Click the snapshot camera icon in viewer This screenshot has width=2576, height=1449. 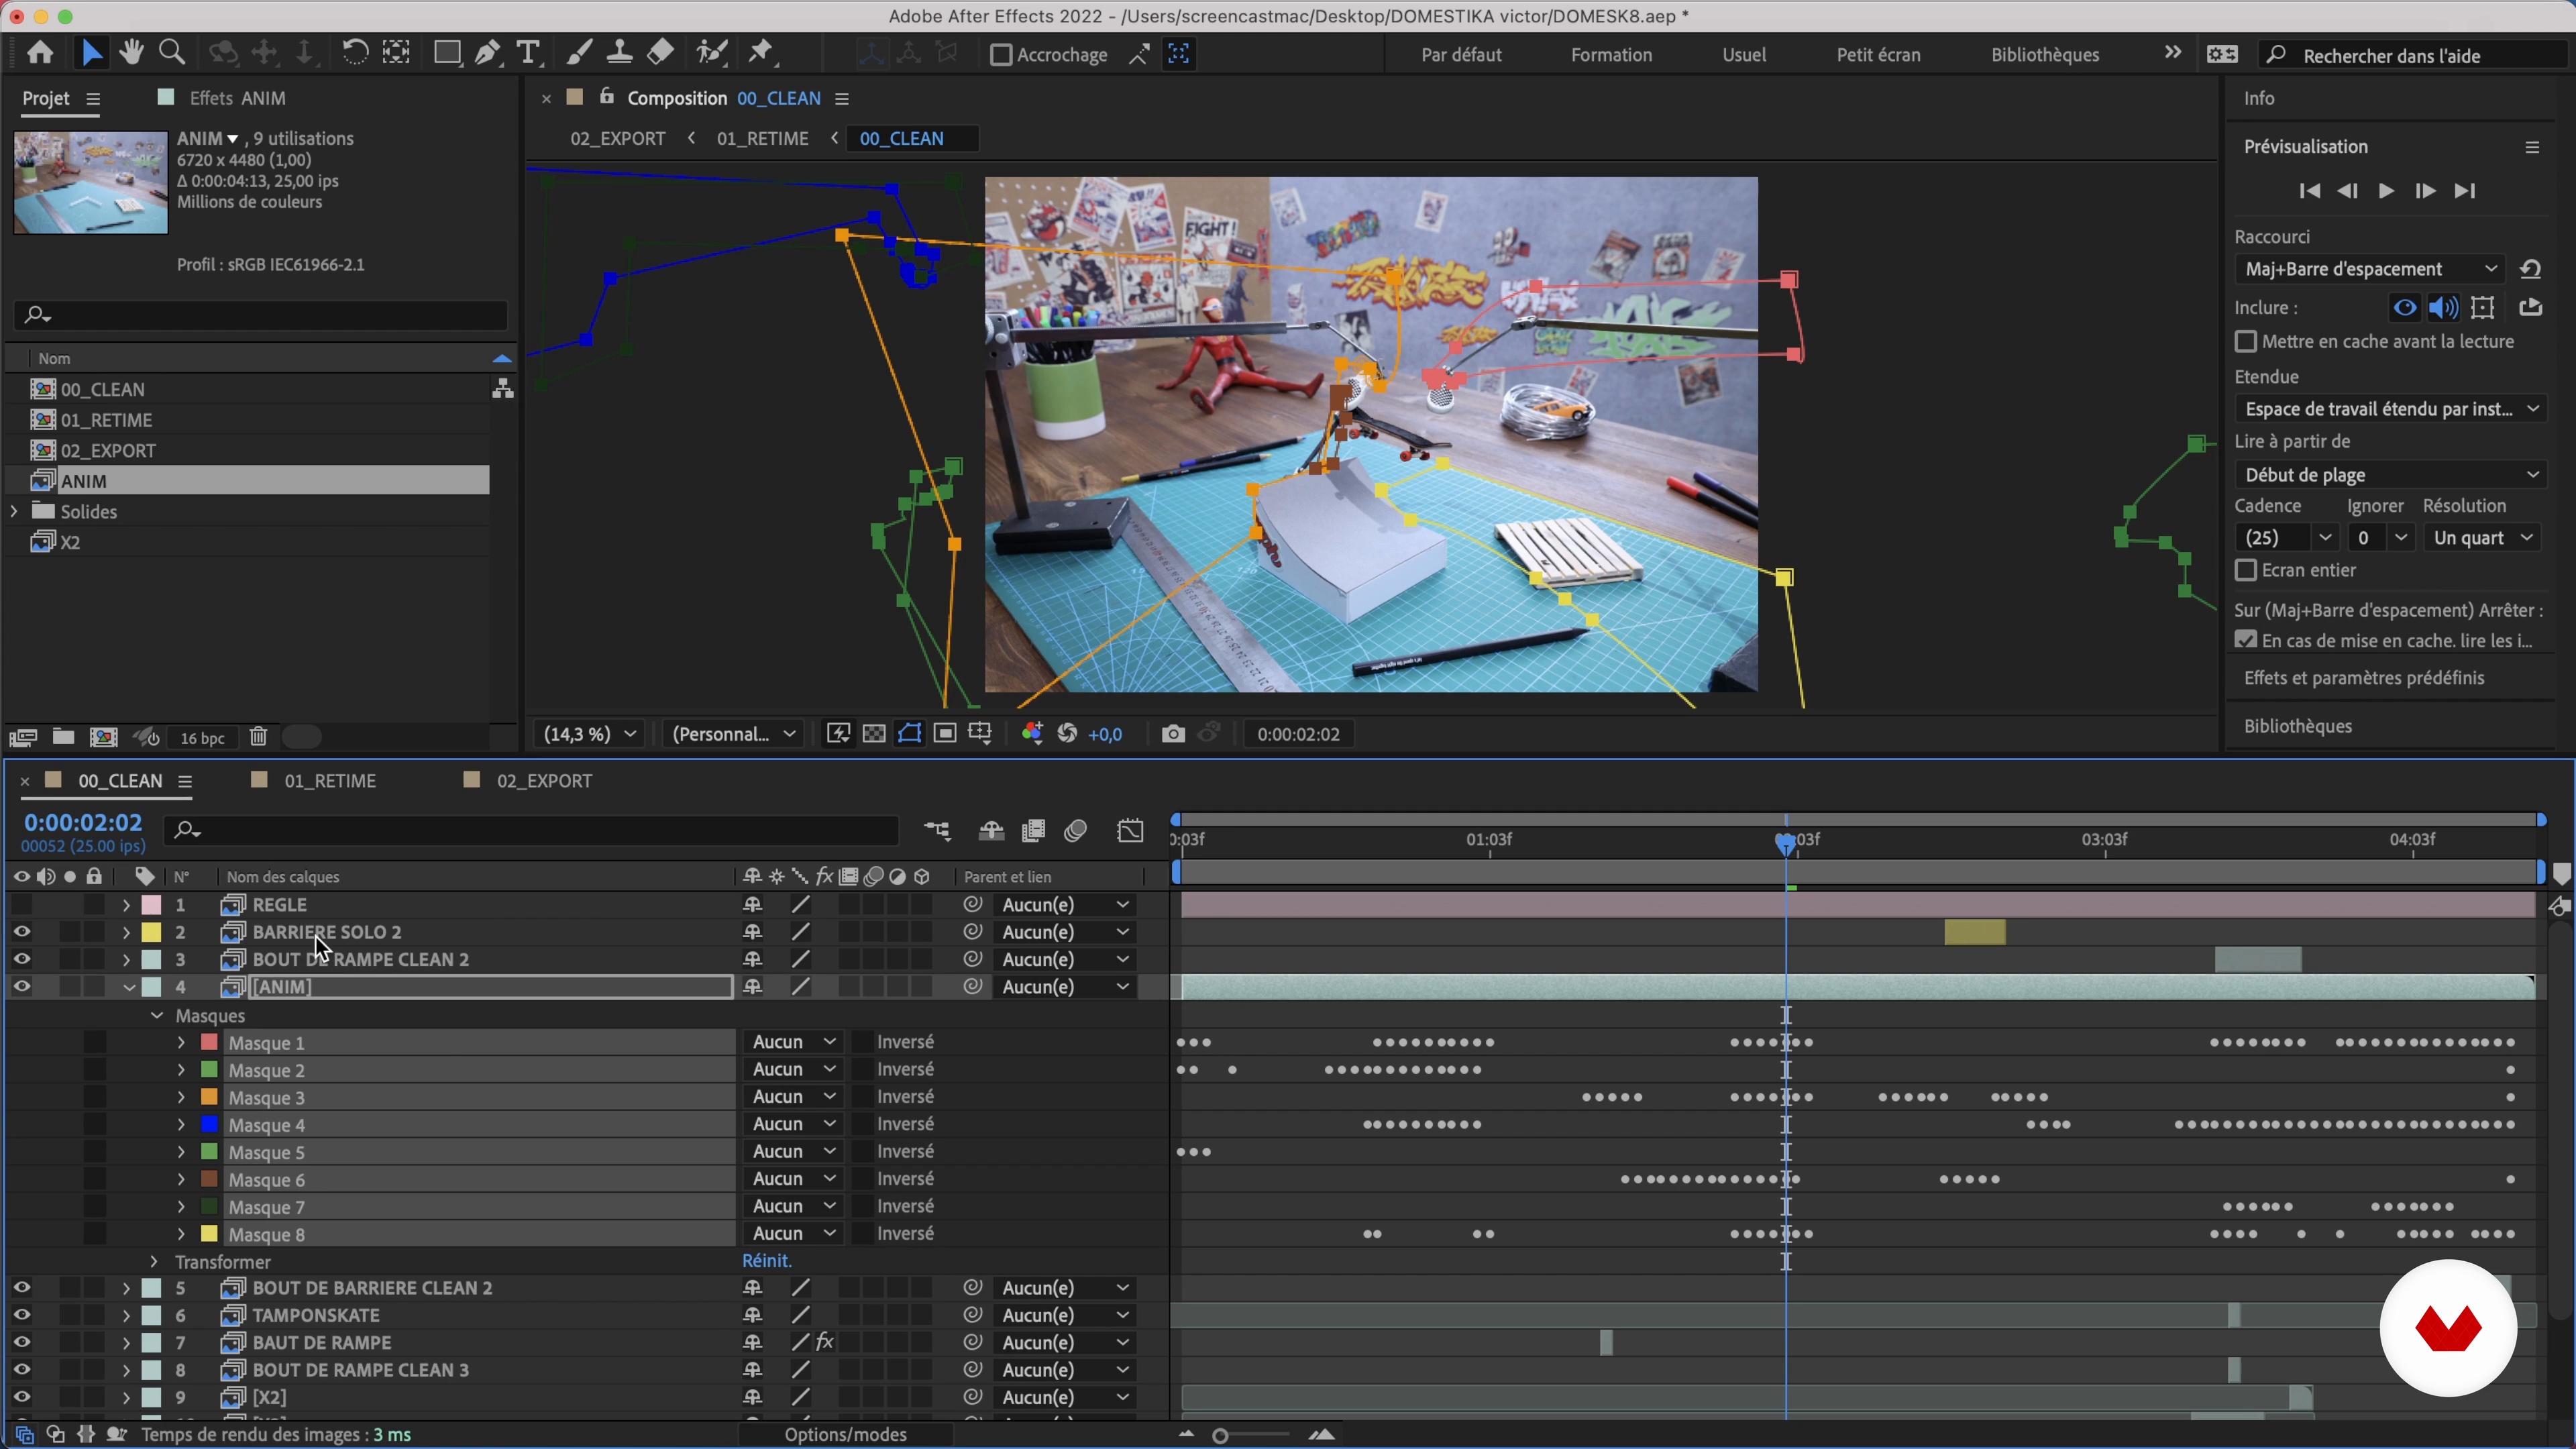1173,734
